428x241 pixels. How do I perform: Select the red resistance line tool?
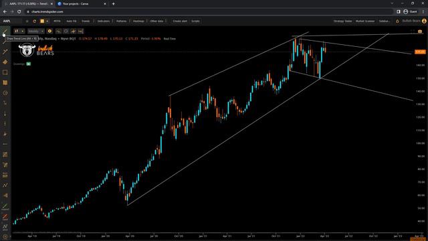(x=5, y=217)
